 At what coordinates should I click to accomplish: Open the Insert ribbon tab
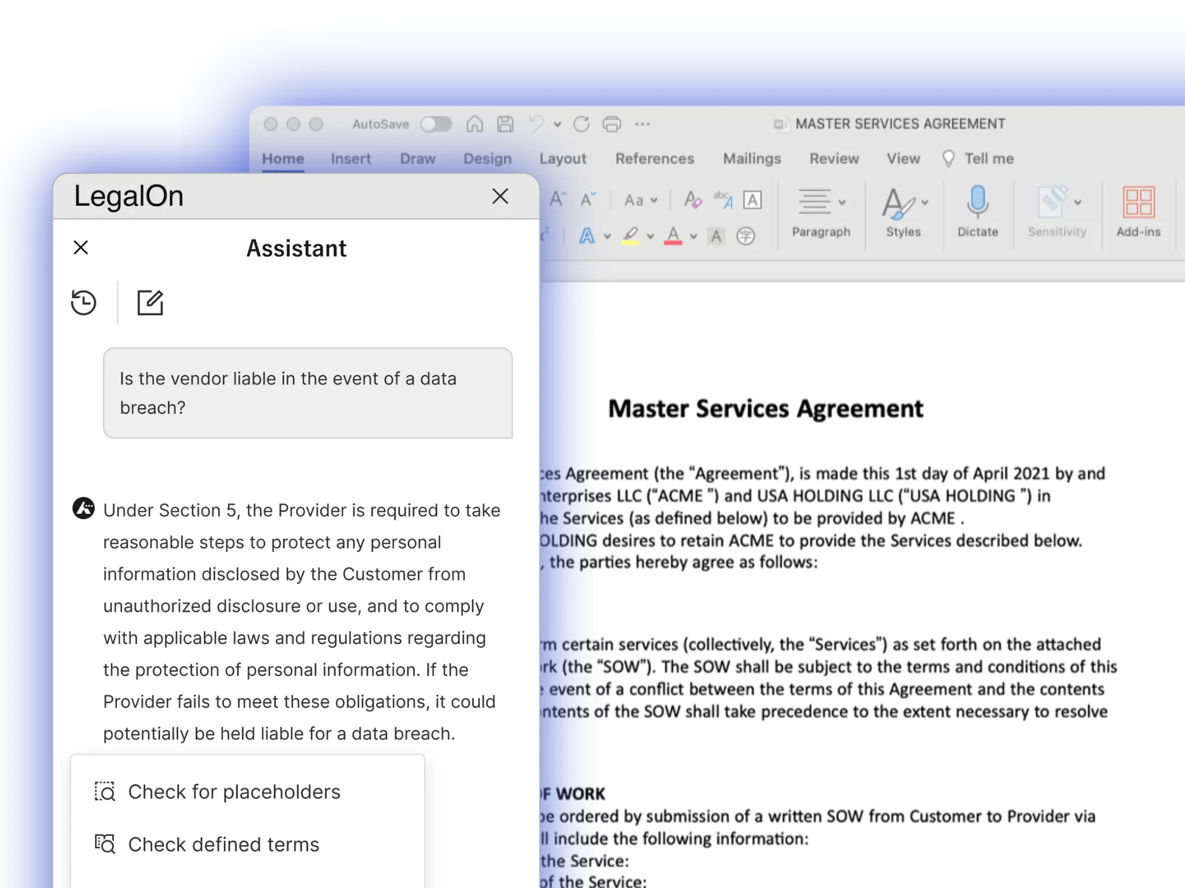(351, 158)
